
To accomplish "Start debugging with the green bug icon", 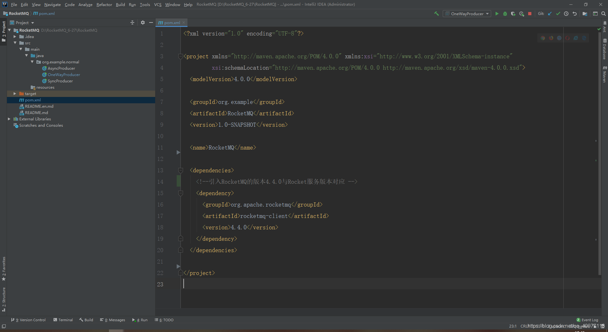I will pos(505,14).
